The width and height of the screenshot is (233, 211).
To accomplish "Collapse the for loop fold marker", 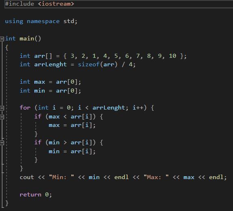I will [x=2, y=108].
